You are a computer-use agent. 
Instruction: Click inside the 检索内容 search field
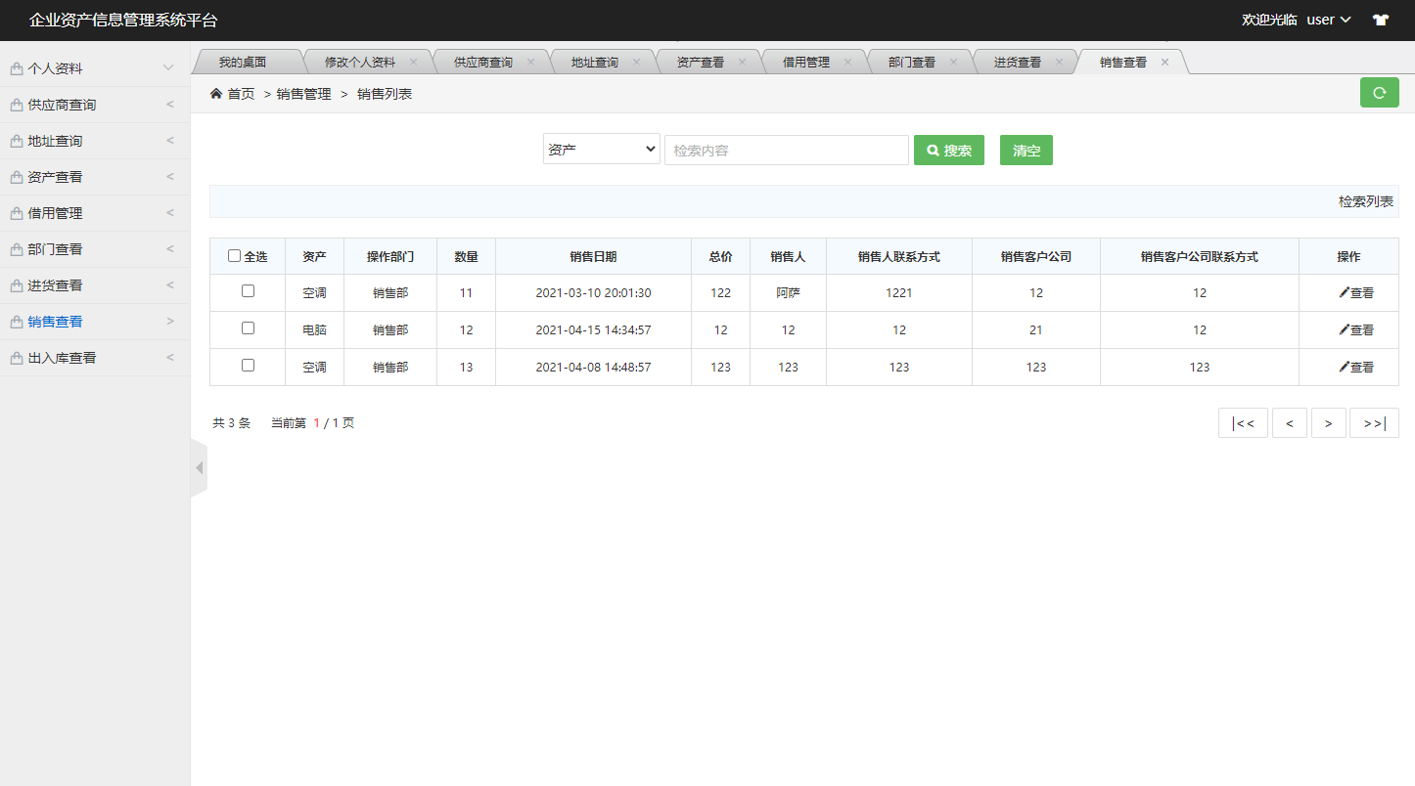point(786,150)
